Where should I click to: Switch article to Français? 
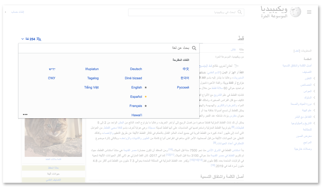(136, 106)
